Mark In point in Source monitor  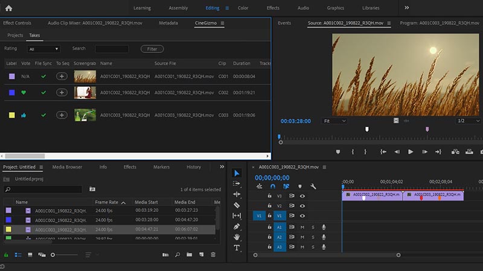pos(353,152)
